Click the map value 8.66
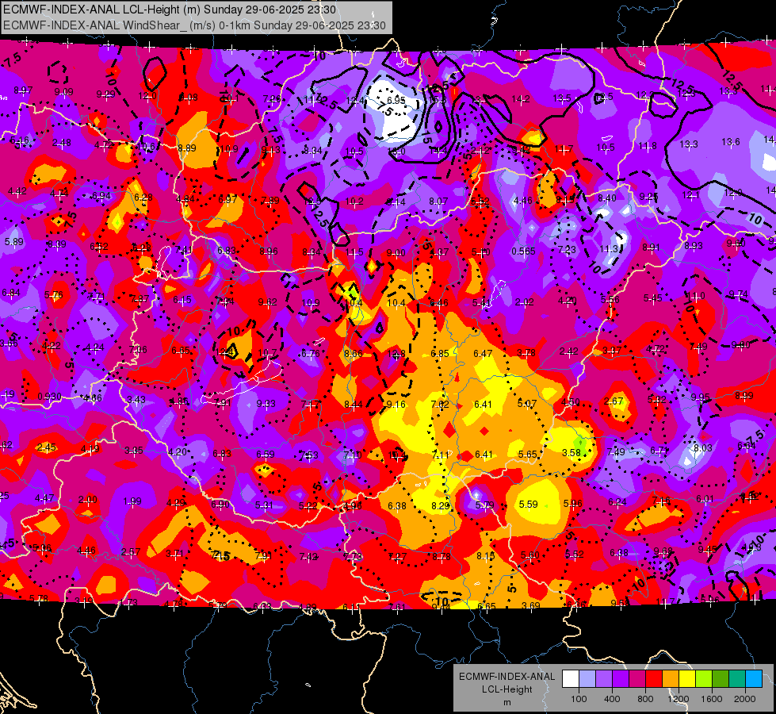The height and width of the screenshot is (714, 776). click(x=354, y=353)
